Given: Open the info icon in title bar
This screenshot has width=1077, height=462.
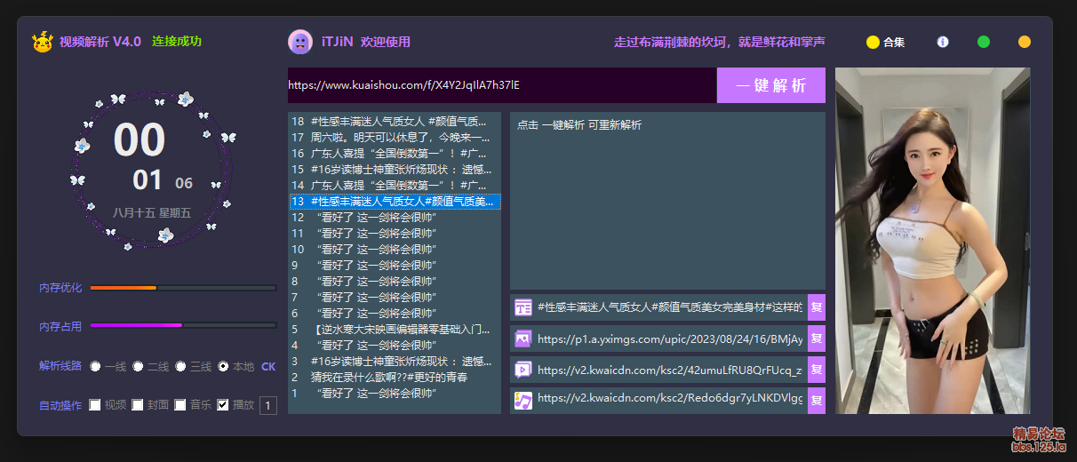Looking at the screenshot, I should (x=943, y=42).
